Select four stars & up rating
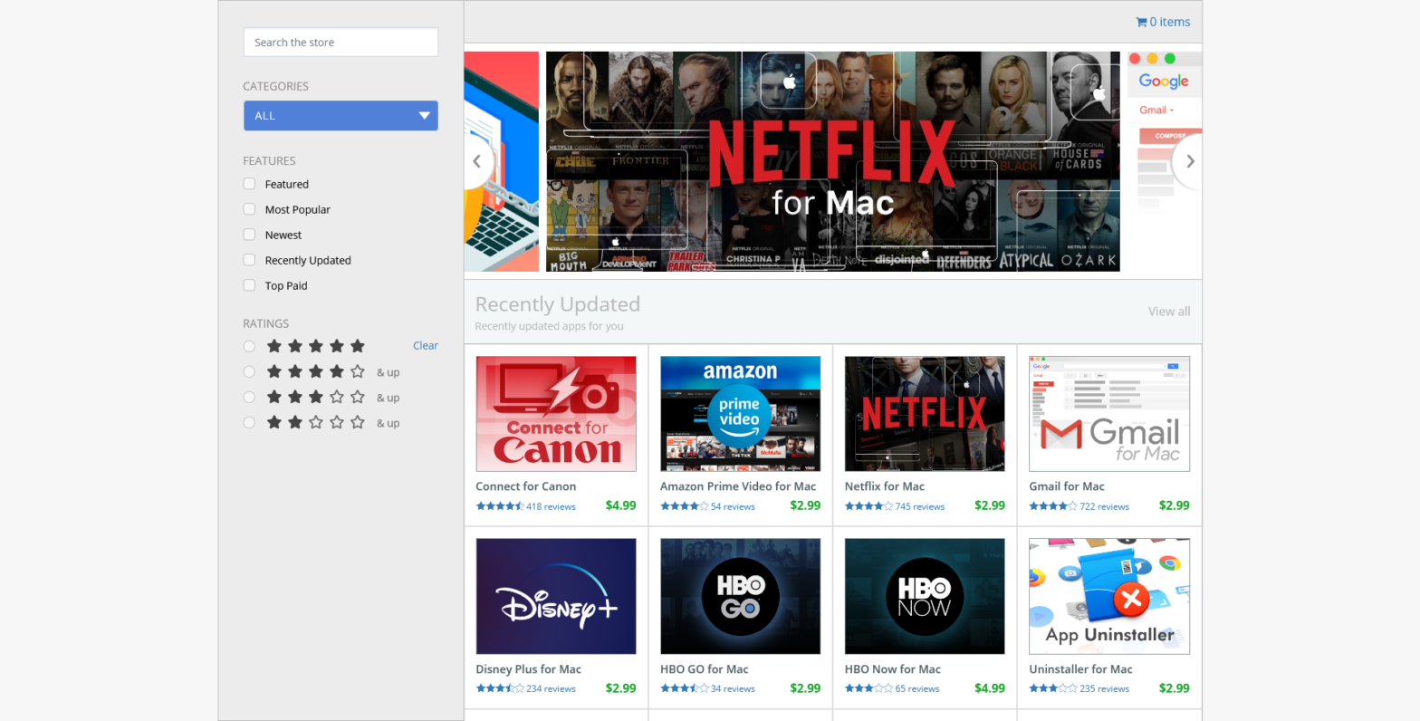Viewport: 1420px width, 721px height. tap(249, 371)
